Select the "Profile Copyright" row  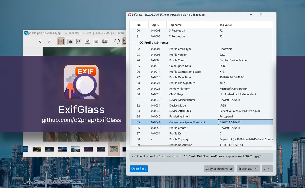[x=202, y=139]
